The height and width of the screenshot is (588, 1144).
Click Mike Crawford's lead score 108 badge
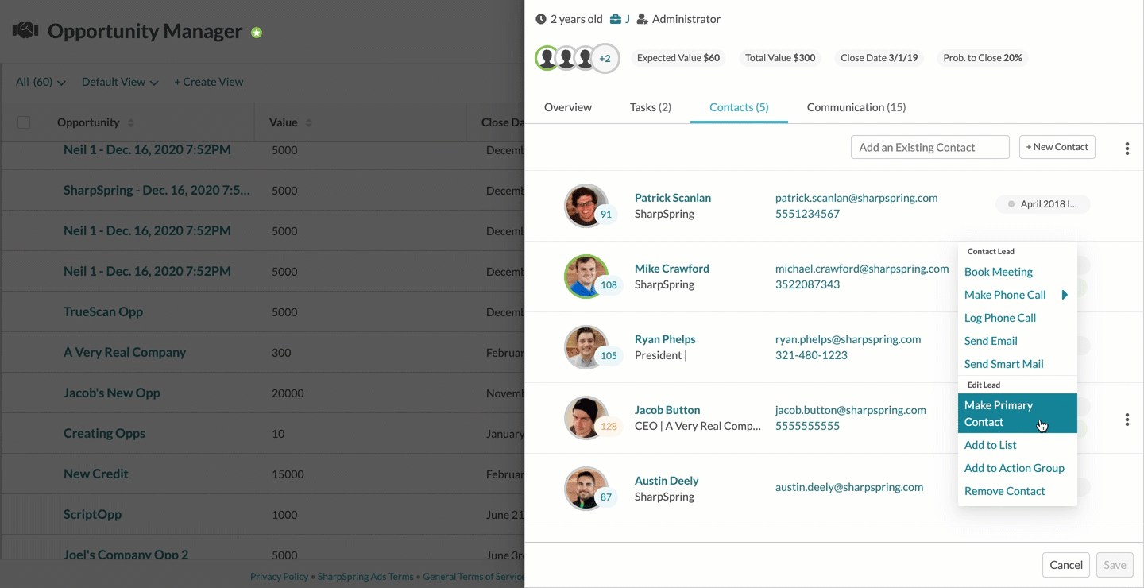click(609, 285)
